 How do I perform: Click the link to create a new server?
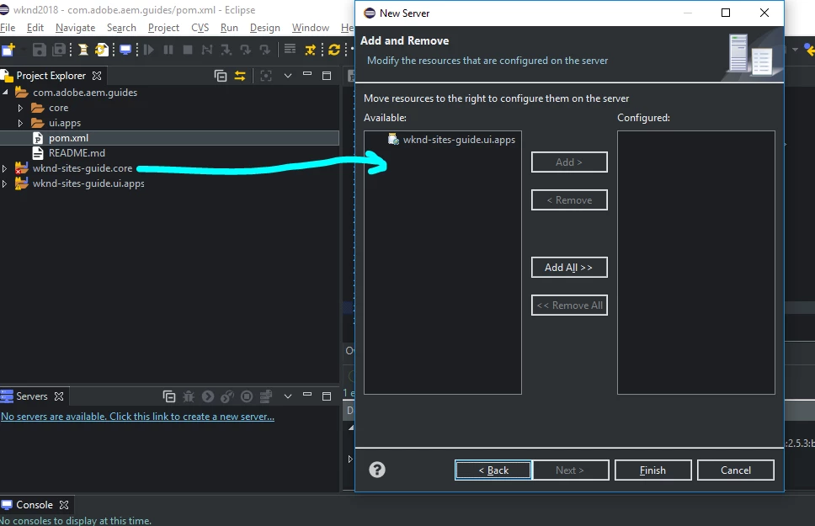138,417
